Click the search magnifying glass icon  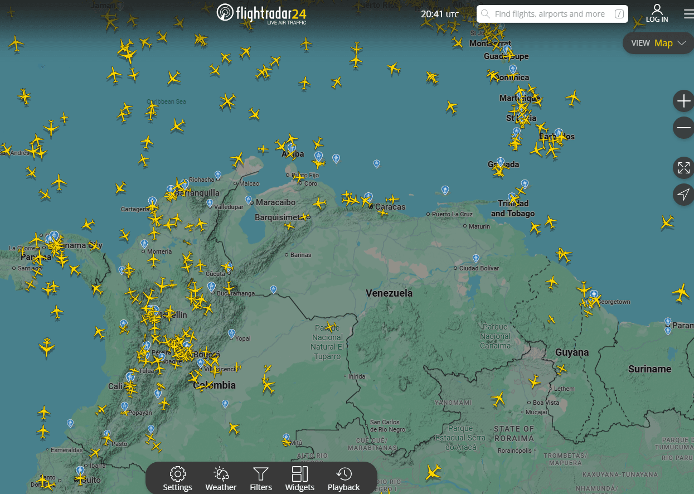click(486, 14)
